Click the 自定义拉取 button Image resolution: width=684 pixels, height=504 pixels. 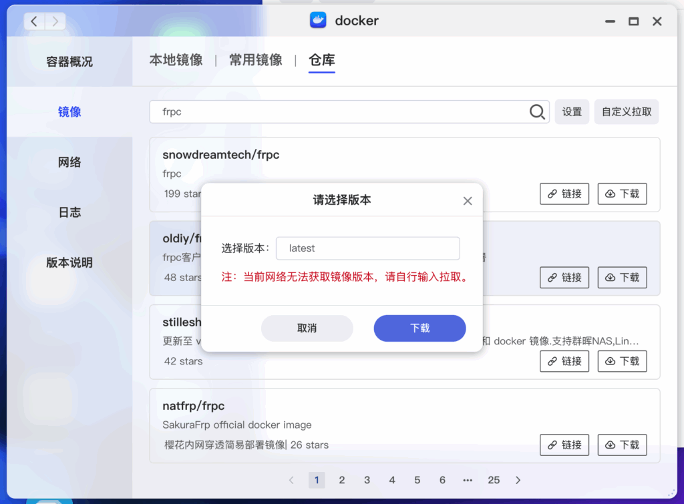click(x=626, y=111)
